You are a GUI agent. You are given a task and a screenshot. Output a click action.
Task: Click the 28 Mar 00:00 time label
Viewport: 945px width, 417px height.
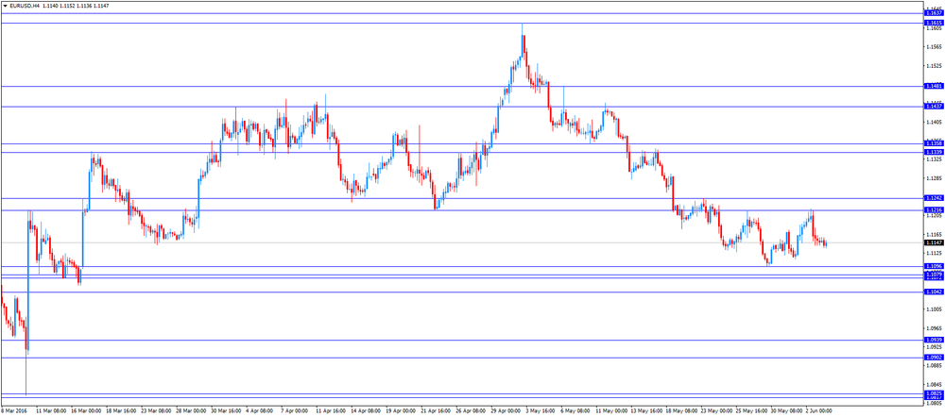pyautogui.click(x=191, y=411)
